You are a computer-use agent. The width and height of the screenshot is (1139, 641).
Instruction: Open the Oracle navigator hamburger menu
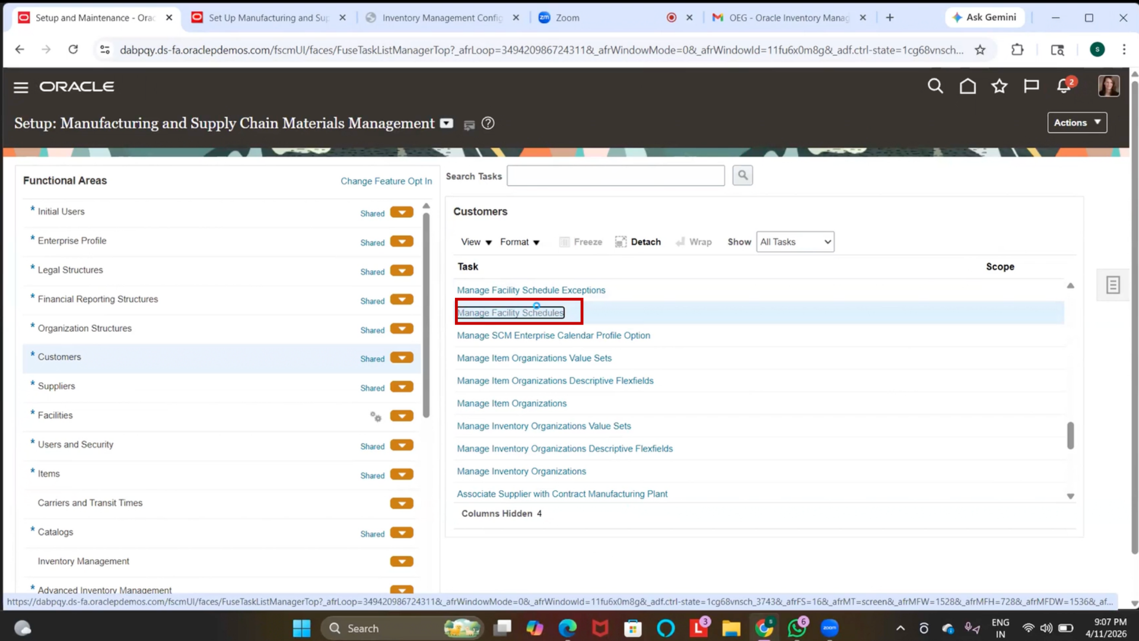coord(21,87)
